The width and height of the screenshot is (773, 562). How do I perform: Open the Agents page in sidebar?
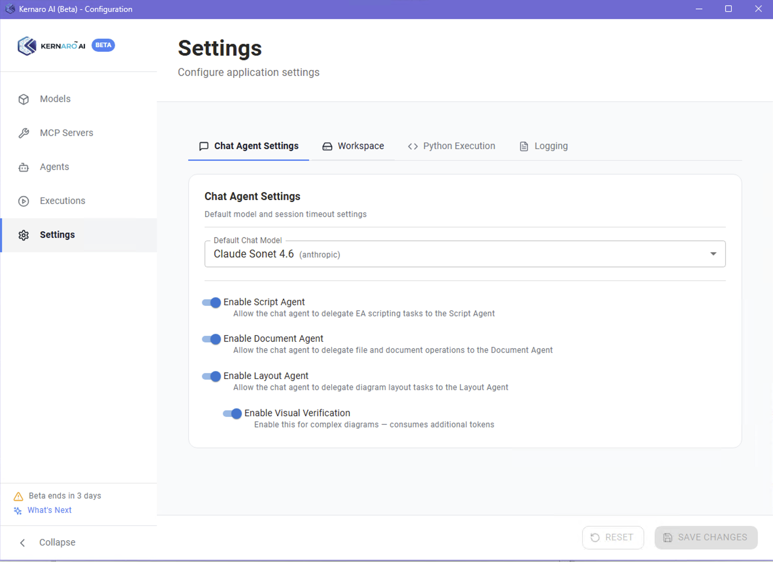pos(79,167)
